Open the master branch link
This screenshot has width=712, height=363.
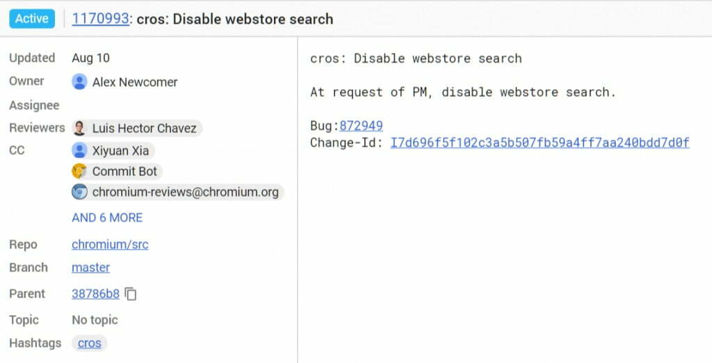[91, 267]
